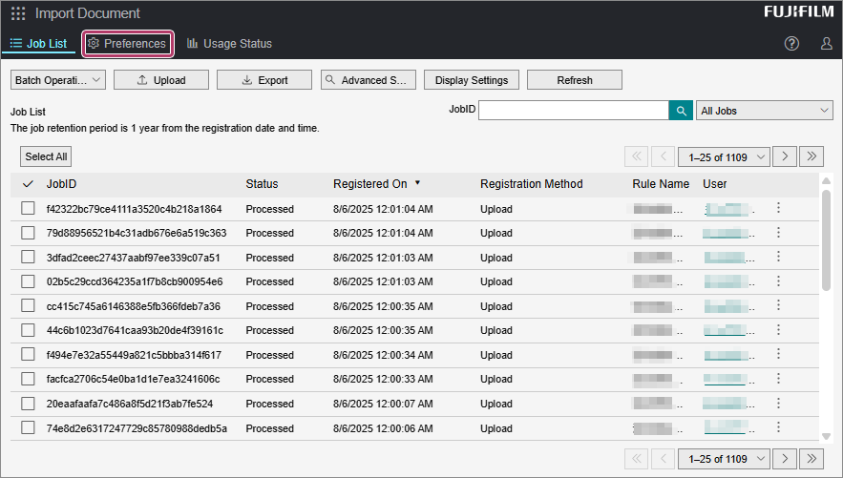This screenshot has width=843, height=478.
Task: Switch to the Preferences tab
Action: click(127, 44)
